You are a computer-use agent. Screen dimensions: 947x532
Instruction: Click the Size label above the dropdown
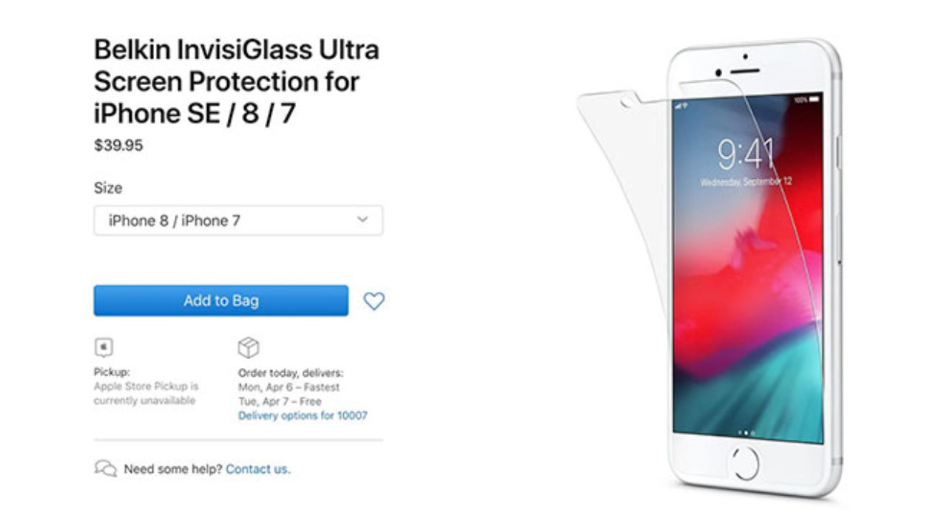[108, 188]
